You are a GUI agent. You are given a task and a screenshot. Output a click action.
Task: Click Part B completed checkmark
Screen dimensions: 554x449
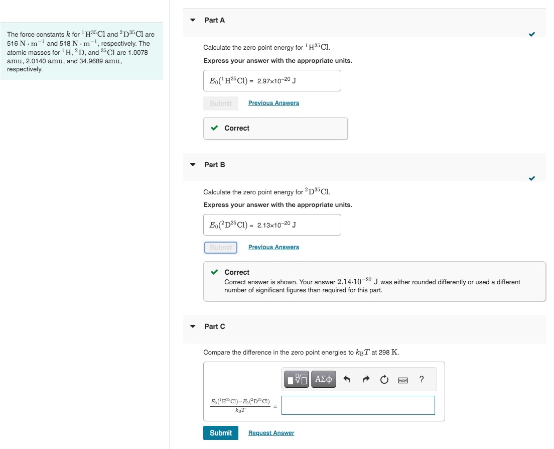(532, 178)
